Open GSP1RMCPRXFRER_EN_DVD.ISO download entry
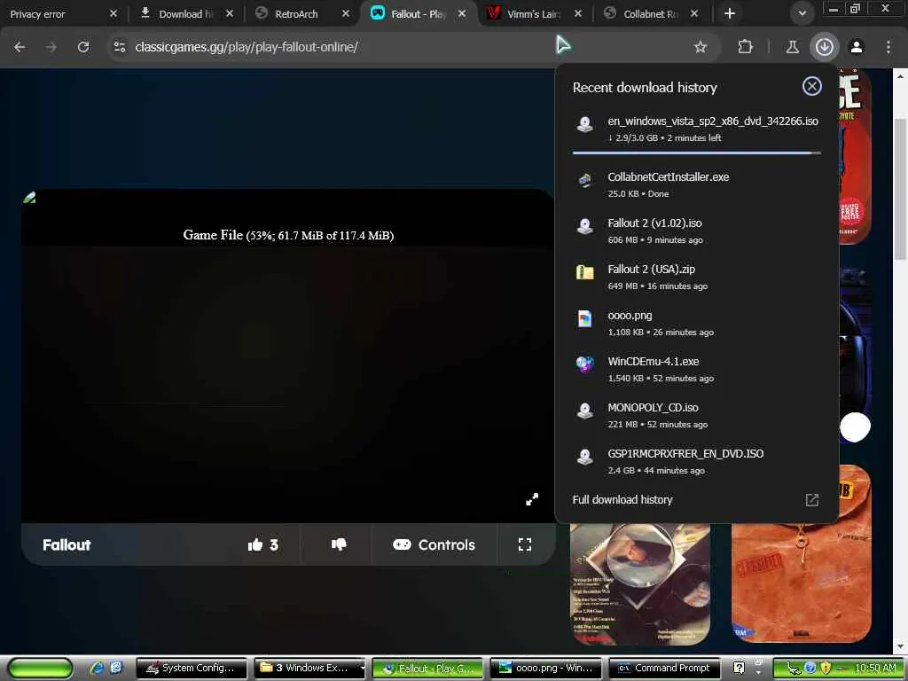 (697, 461)
